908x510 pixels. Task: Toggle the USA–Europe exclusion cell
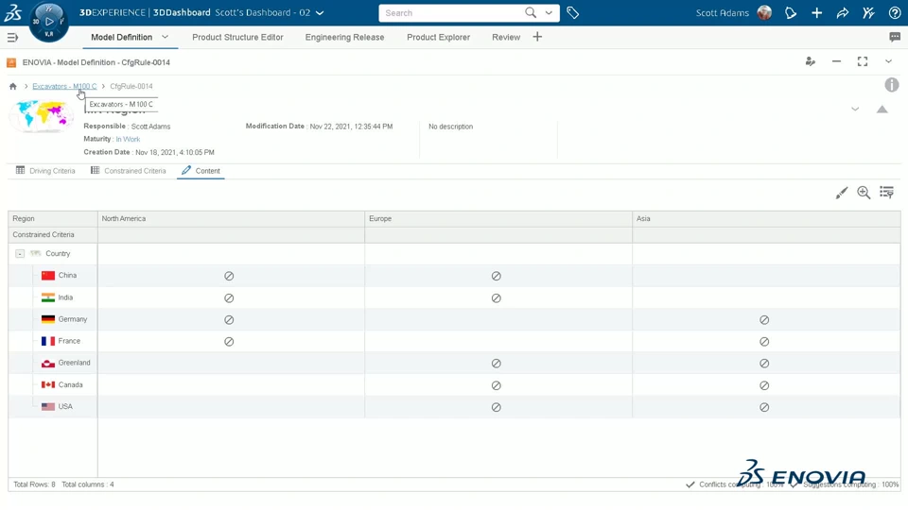click(497, 407)
